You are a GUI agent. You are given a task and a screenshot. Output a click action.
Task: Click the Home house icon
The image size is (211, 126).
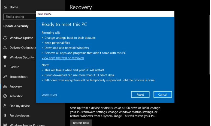[5, 7]
